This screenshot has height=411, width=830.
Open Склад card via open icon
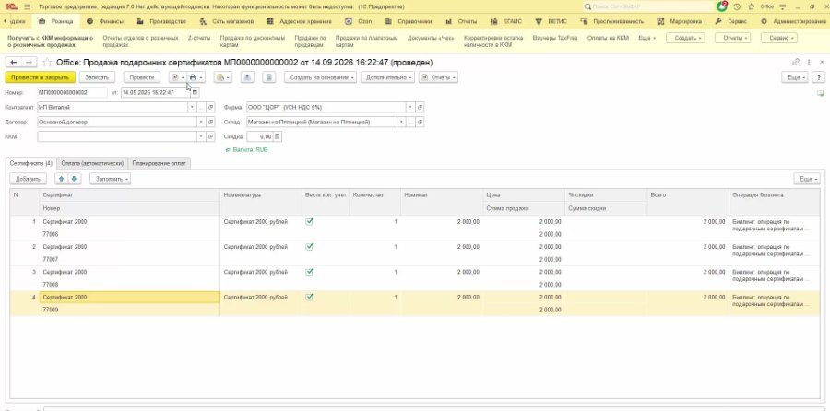tap(421, 123)
